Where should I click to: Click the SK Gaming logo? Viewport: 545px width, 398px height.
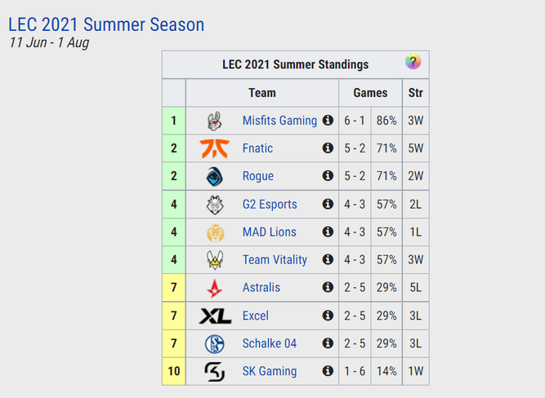click(x=214, y=371)
